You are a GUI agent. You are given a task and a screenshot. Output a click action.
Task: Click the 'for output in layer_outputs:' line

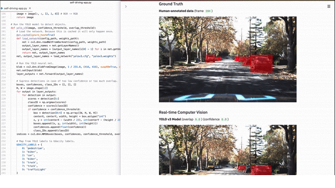36,92
